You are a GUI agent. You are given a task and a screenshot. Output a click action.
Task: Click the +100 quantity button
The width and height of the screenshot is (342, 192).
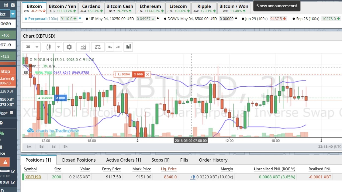8,35
